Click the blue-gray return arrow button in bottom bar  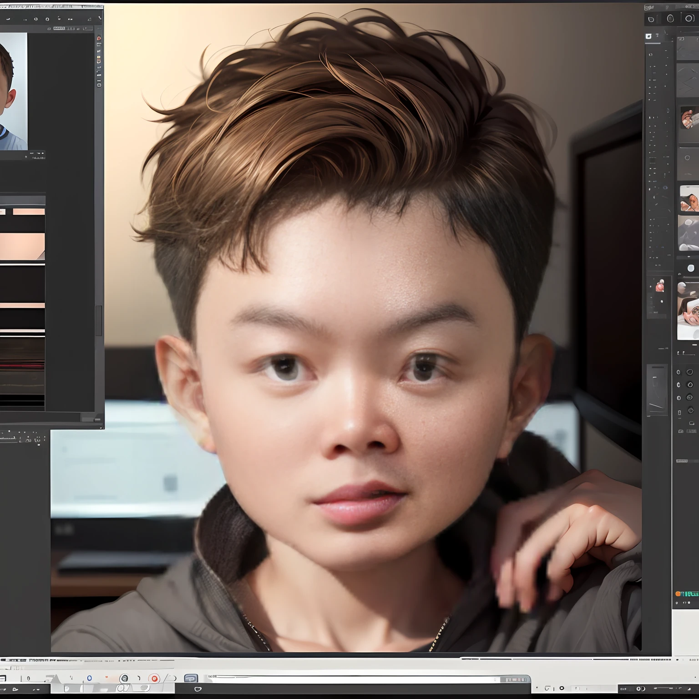(x=191, y=678)
